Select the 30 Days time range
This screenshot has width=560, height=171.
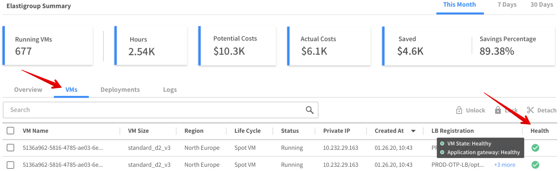tap(541, 5)
